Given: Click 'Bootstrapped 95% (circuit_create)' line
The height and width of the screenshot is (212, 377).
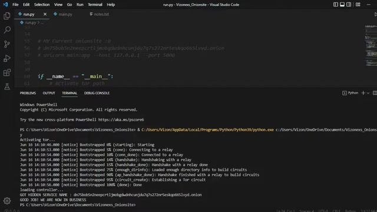Looking at the screenshot, I should tap(113, 180).
